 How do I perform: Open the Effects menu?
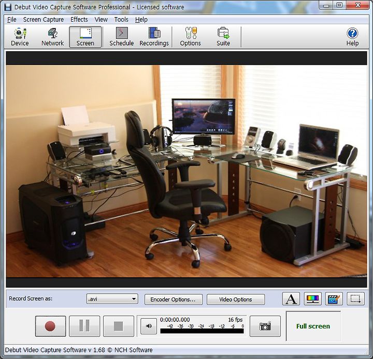[x=79, y=20]
